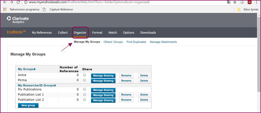This screenshot has width=261, height=113.
Task: Click the Clarivate Analytics logo
Action: pyautogui.click(x=18, y=20)
